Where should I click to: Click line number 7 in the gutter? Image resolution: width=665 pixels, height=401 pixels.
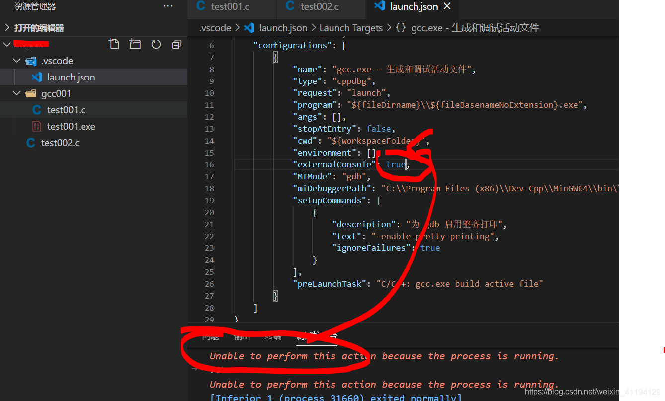point(212,57)
